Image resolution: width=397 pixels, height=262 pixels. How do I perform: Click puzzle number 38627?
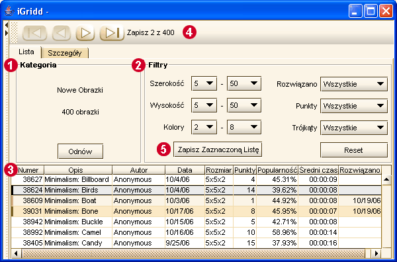[32, 179]
